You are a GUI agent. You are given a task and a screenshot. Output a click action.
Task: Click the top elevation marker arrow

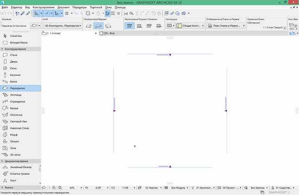tap(170, 55)
